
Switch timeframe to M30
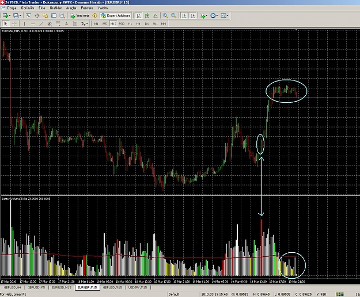tap(122, 24)
